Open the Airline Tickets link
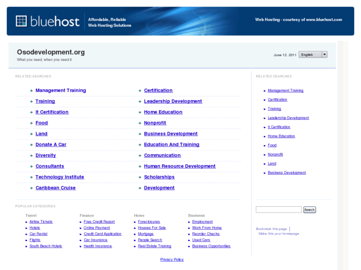The height and width of the screenshot is (270, 361). (41, 221)
